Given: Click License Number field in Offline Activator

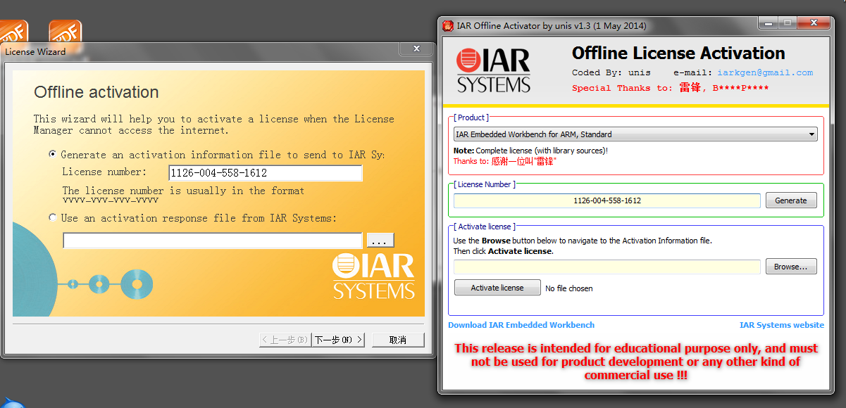Looking at the screenshot, I should coord(607,200).
